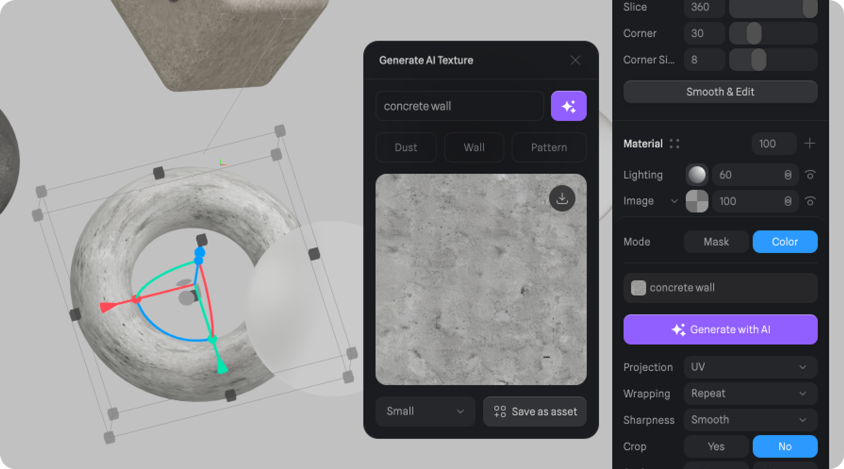Click the Lighting sphere preview swatch

(697, 175)
